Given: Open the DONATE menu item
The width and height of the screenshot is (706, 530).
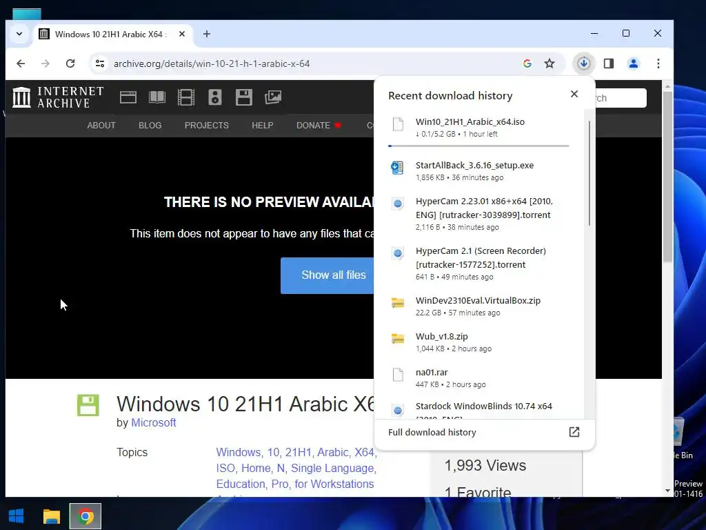Looking at the screenshot, I should [319, 126].
